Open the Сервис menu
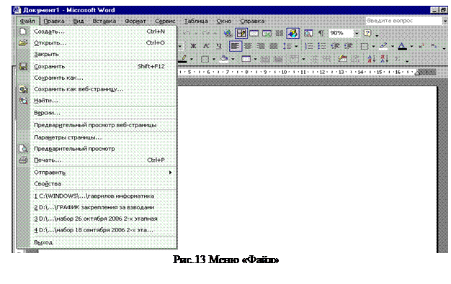The width and height of the screenshot is (451, 284). (x=165, y=21)
